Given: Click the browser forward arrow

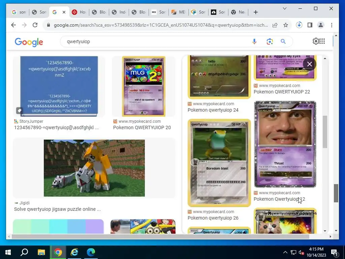Looking at the screenshot, I should 24,25.
